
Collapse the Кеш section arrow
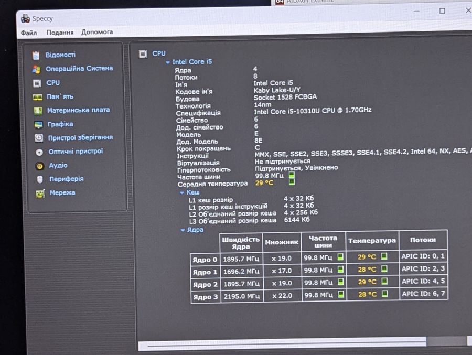tap(182, 192)
